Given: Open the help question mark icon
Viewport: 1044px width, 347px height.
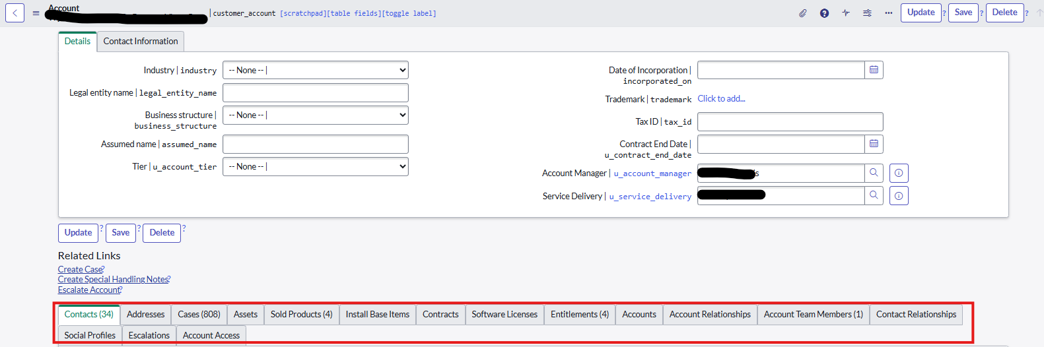Looking at the screenshot, I should point(824,13).
